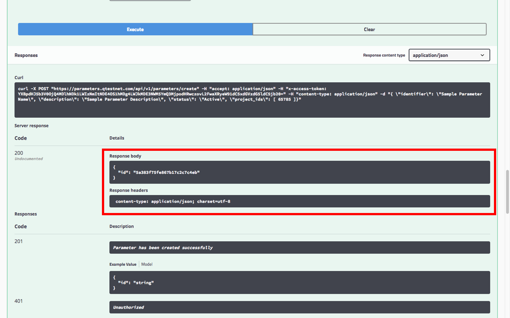
Task: Click the example value JSON code block
Action: tap(299, 283)
